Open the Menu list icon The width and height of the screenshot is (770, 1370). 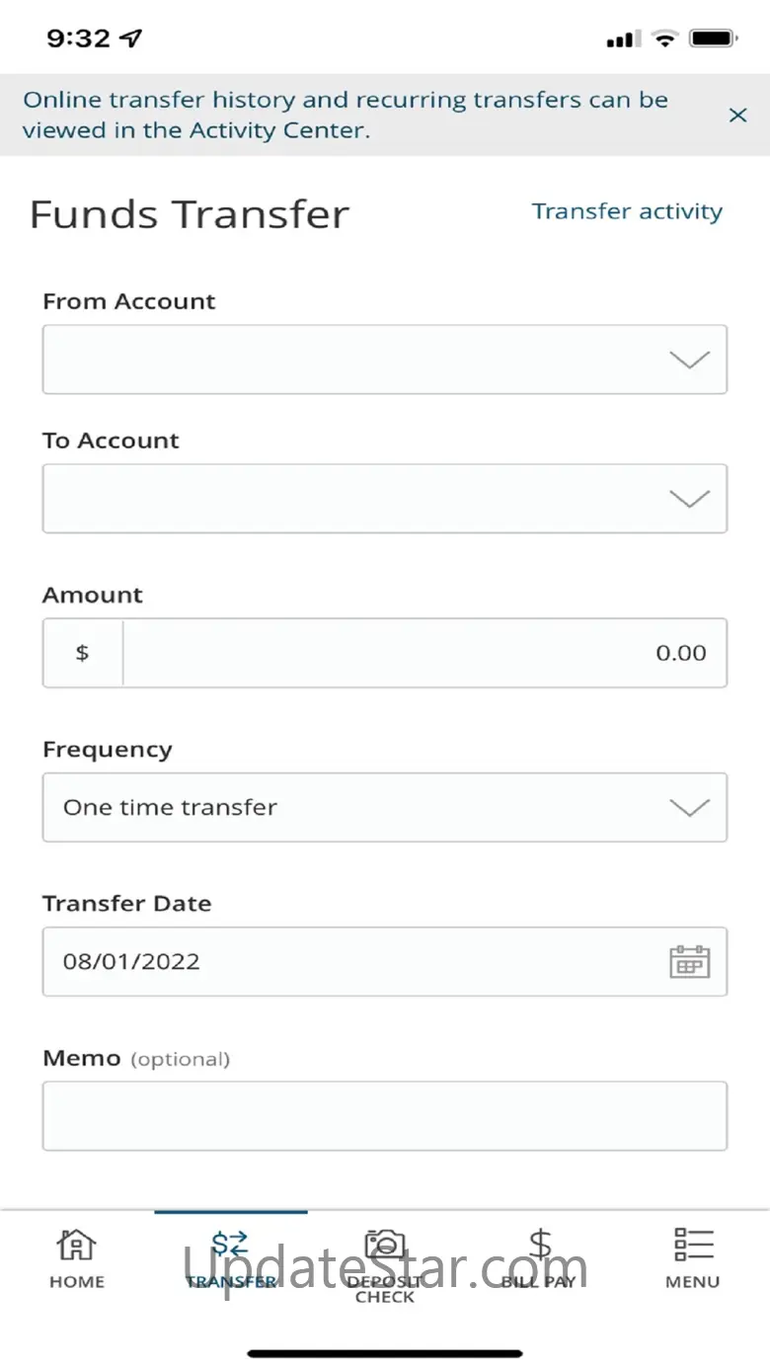tap(693, 1245)
